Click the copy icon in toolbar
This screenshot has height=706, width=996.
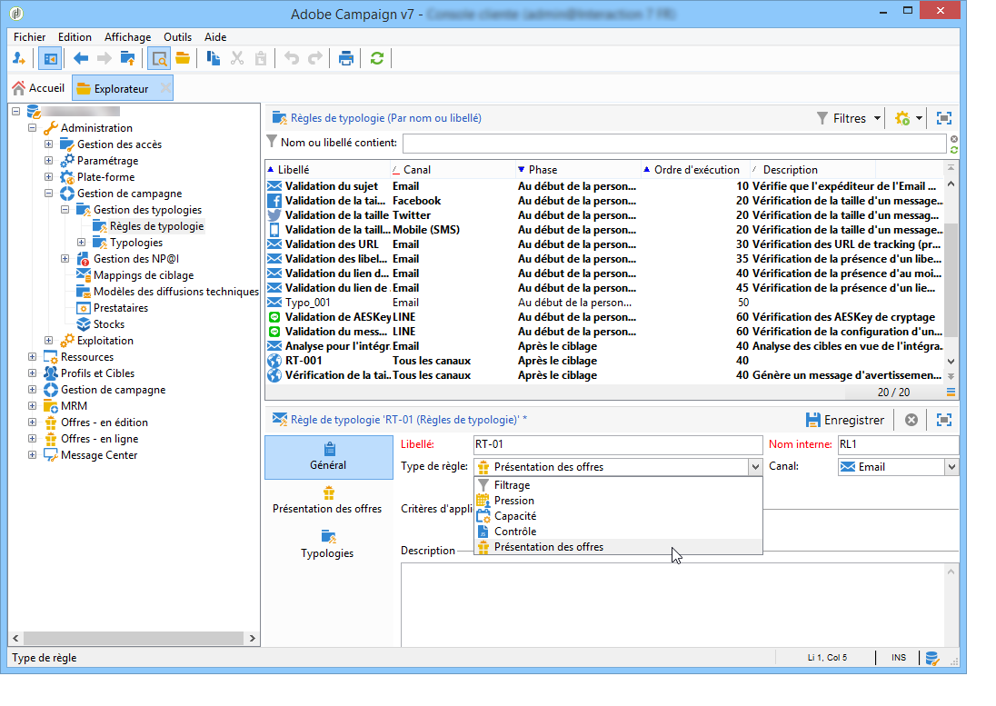tap(214, 59)
